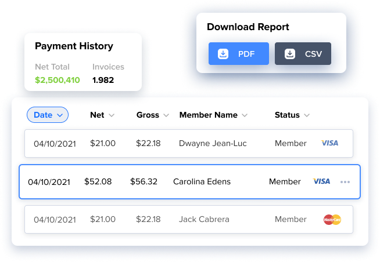The image size is (380, 262).
Task: Click the Visa icon in Carolina Edens' row
Action: [x=321, y=181]
